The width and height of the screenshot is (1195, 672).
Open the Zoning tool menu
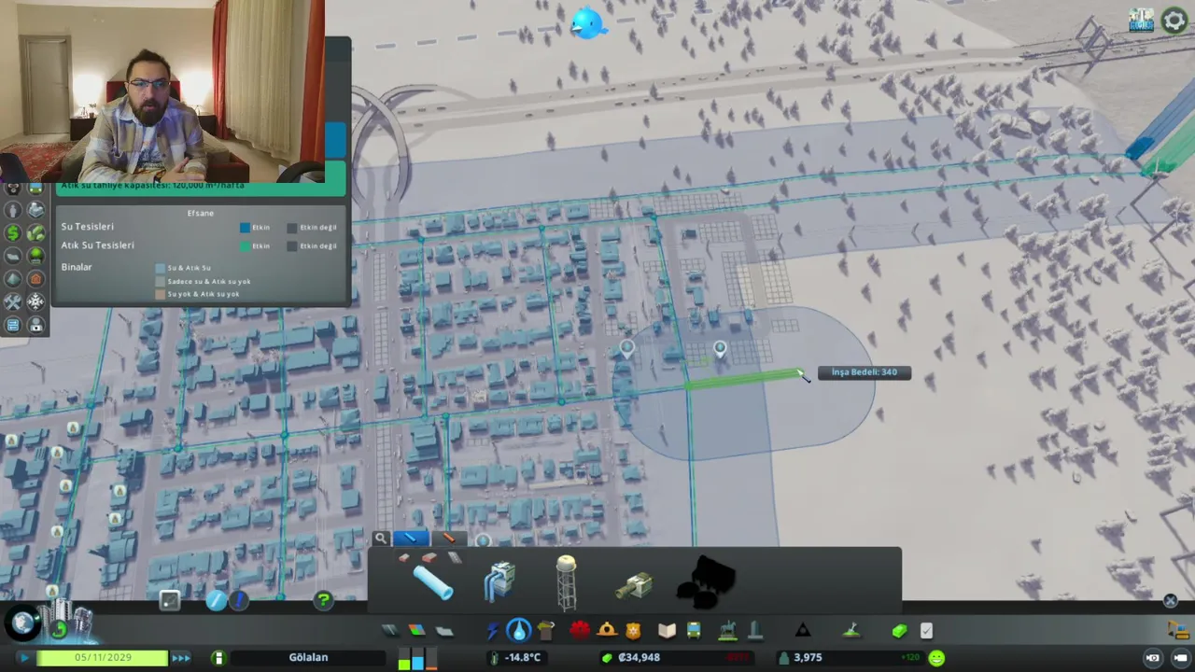(416, 631)
